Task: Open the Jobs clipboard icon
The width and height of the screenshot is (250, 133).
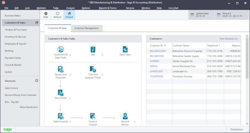Action: click(x=93, y=49)
